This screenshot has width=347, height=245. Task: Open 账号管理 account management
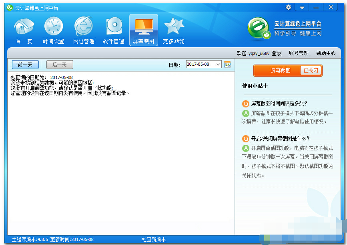pos(298,53)
